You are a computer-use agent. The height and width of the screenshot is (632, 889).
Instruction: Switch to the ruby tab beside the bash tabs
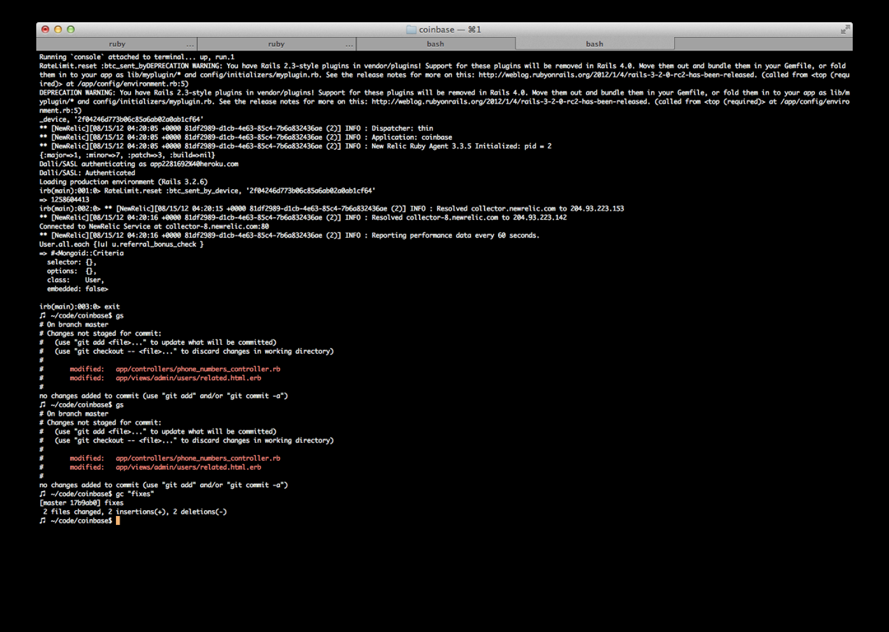tap(276, 44)
